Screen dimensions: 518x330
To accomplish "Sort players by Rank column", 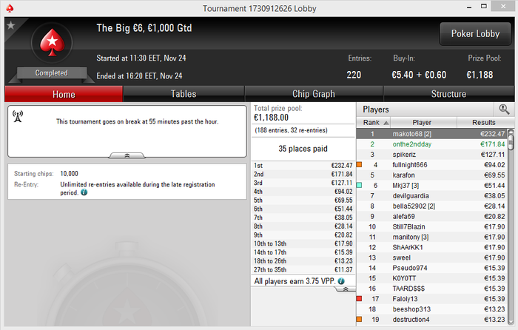I will coord(373,123).
